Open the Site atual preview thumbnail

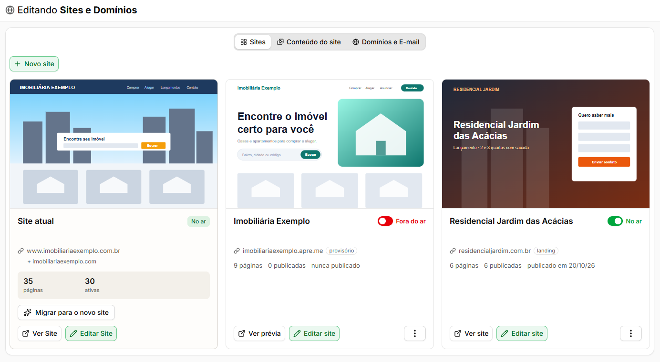pos(113,144)
